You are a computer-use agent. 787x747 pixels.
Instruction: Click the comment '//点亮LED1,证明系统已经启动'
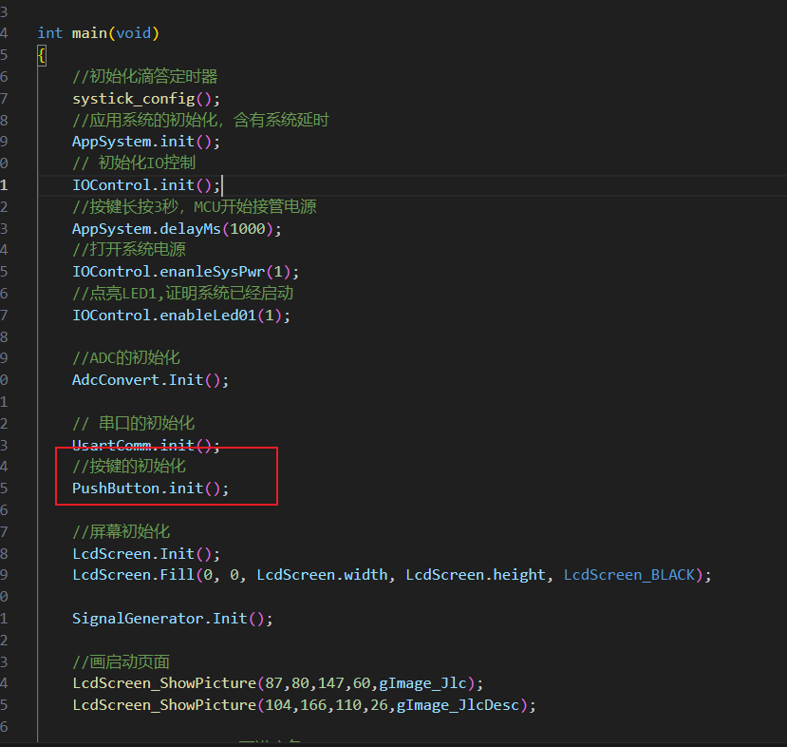pos(182,294)
